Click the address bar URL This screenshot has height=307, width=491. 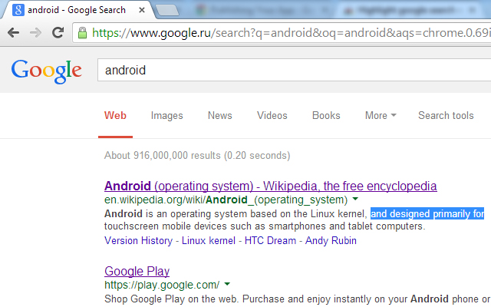292,32
